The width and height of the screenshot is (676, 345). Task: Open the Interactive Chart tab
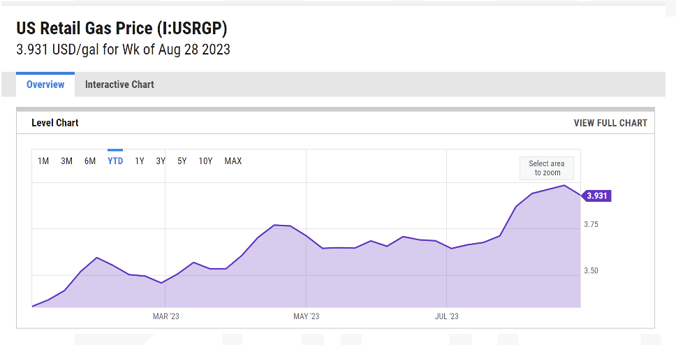pos(119,85)
